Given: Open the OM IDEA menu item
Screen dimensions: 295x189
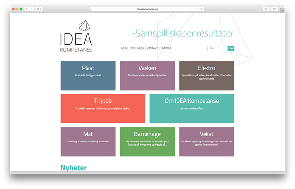Looking at the screenshot, I should pyautogui.click(x=166, y=48).
